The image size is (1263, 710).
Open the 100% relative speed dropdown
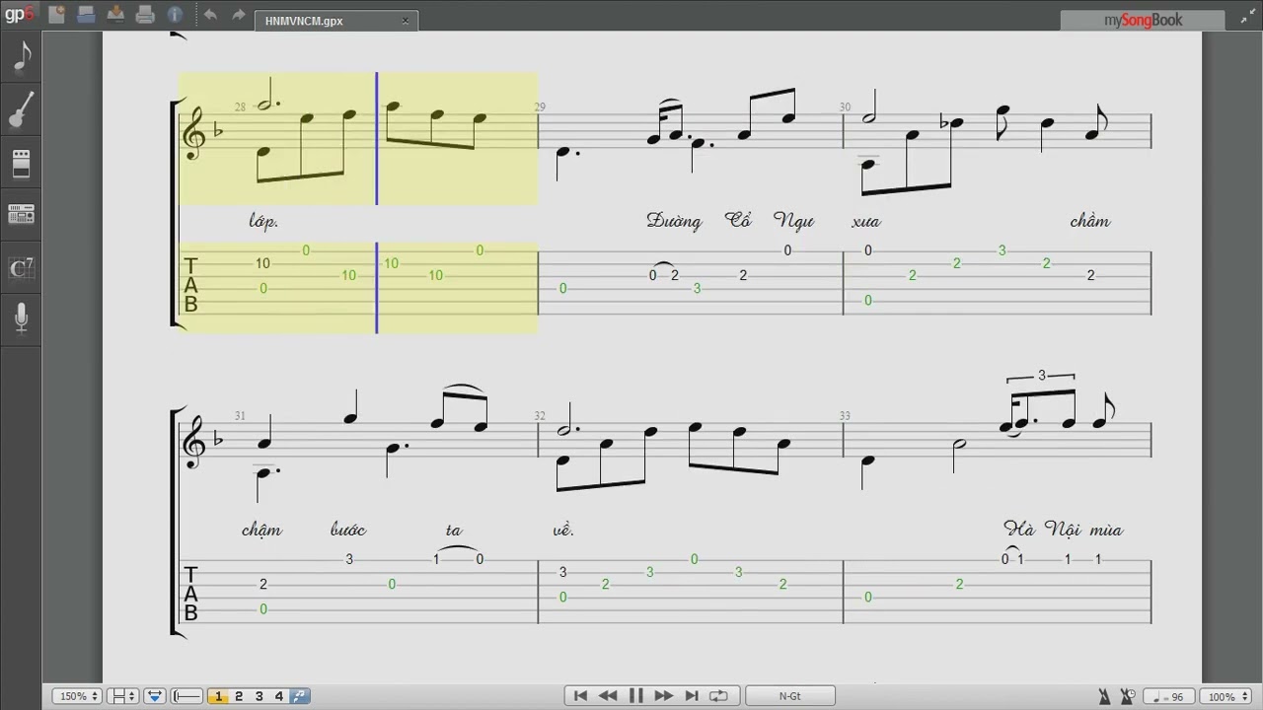click(x=1226, y=696)
